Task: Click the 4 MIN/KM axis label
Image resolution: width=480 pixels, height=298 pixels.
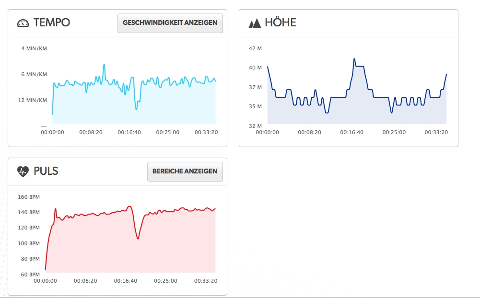Action: [34, 48]
